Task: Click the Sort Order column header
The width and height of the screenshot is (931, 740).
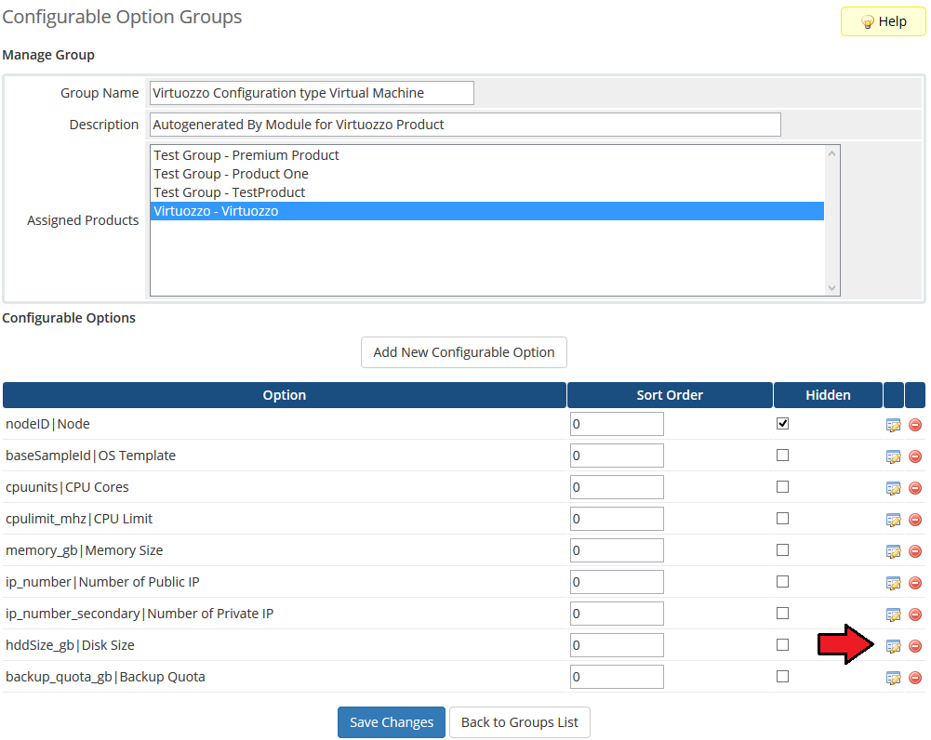Action: click(x=670, y=395)
